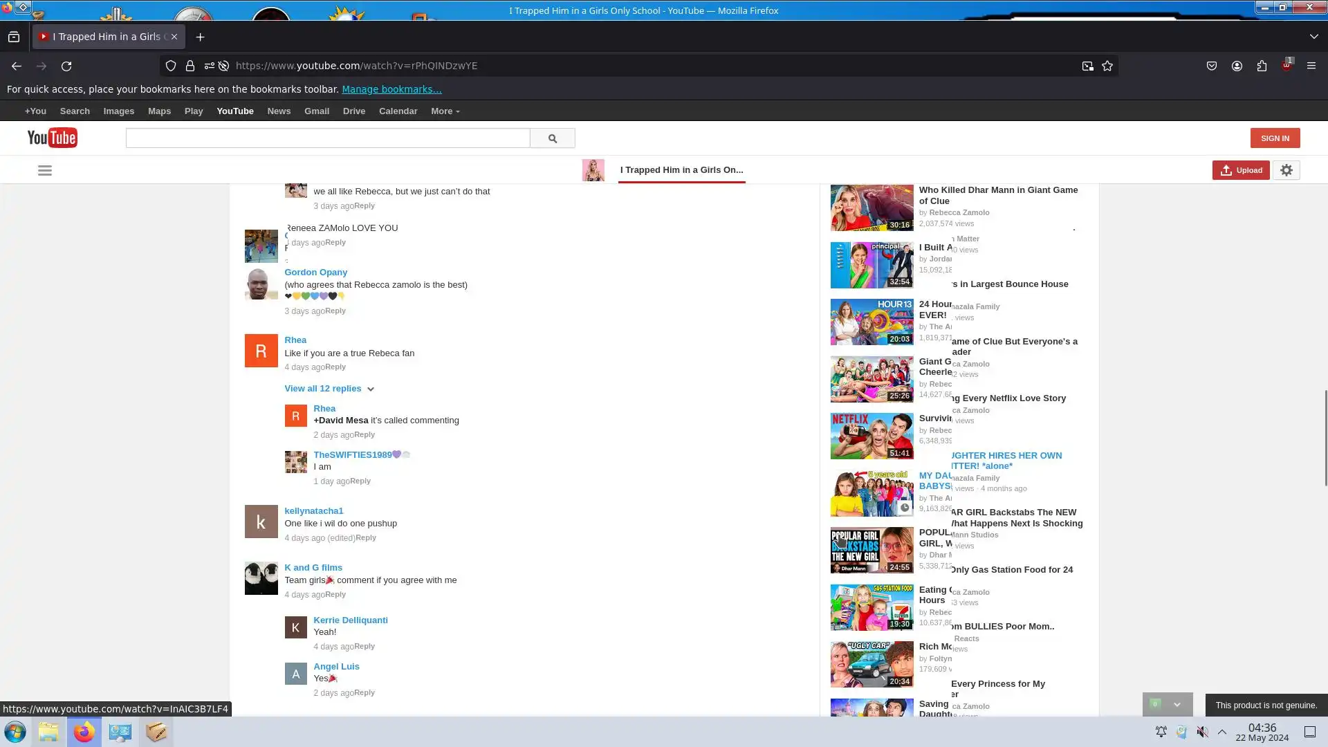This screenshot has height=747, width=1328.
Task: Click the YouTube logo
Action: pos(52,138)
